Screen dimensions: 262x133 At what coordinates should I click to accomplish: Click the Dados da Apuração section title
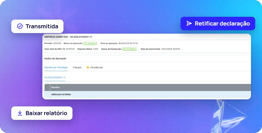[x=55, y=59]
